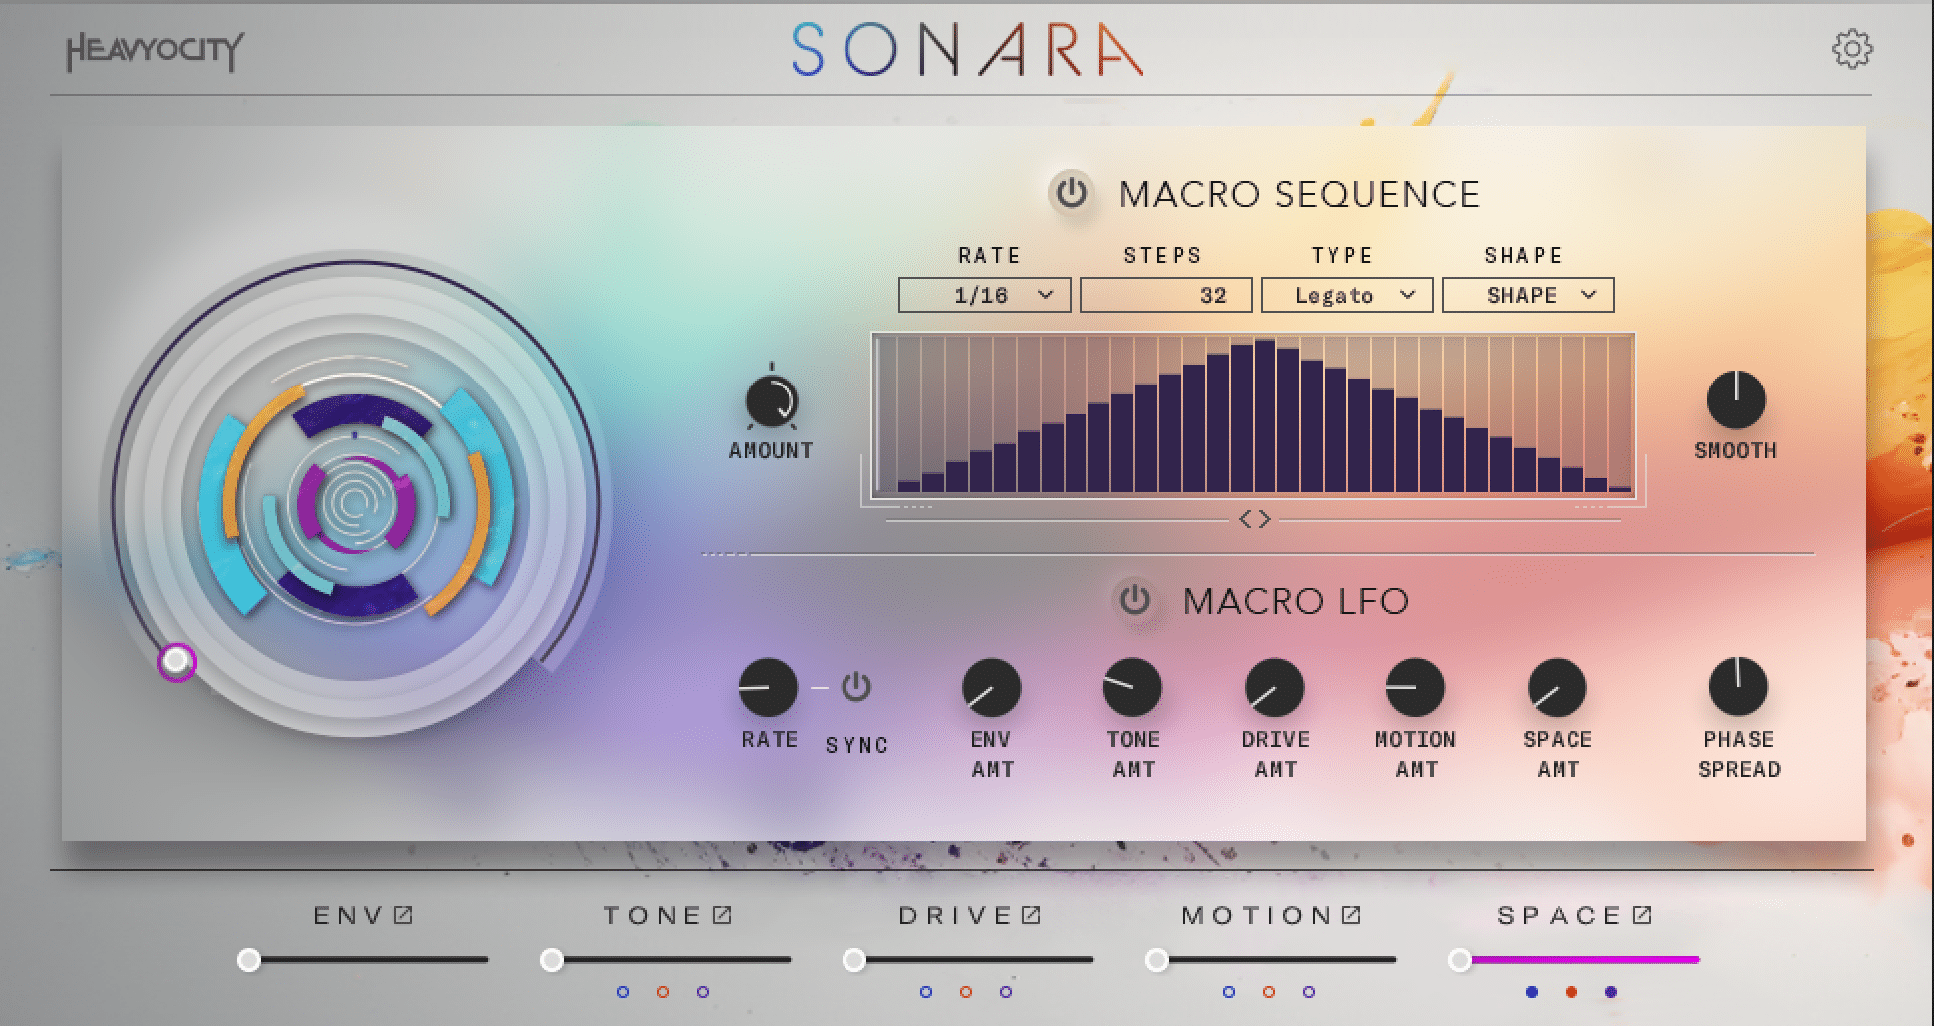Open the MOTION page edit icon
Image resolution: width=1934 pixels, height=1026 pixels.
pyautogui.click(x=1351, y=914)
